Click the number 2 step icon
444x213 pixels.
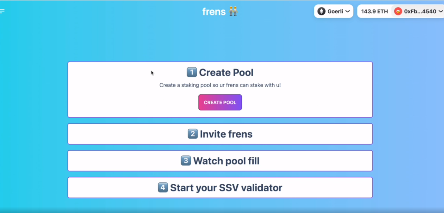pos(193,134)
